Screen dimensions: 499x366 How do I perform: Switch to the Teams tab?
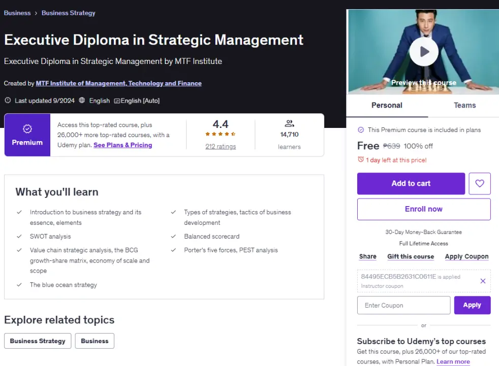(464, 105)
